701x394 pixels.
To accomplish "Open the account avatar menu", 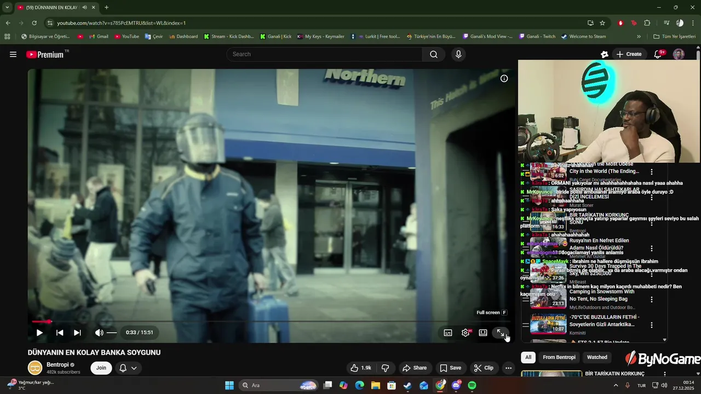I will click(x=679, y=54).
